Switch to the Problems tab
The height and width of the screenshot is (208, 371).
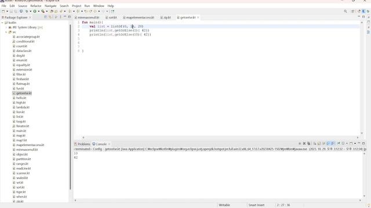pyautogui.click(x=82, y=144)
